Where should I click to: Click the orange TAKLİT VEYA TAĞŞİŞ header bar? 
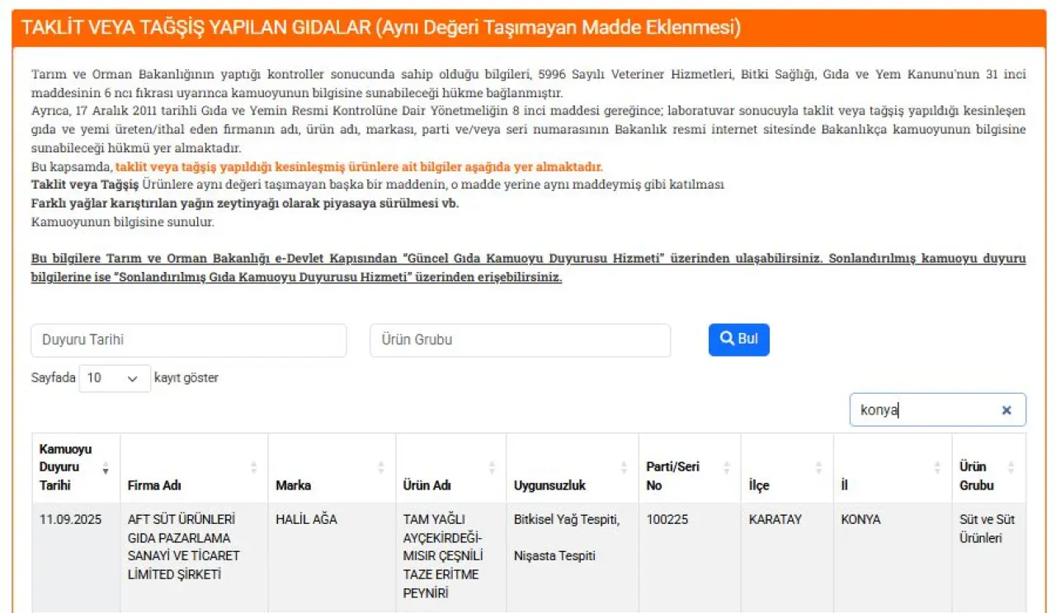529,28
